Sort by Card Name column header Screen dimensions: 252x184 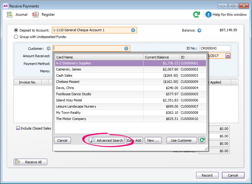click(x=99, y=57)
